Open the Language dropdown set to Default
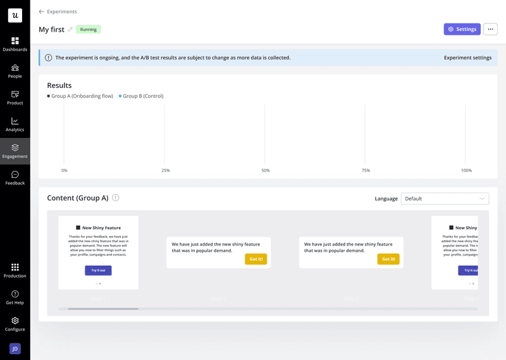 (x=445, y=199)
